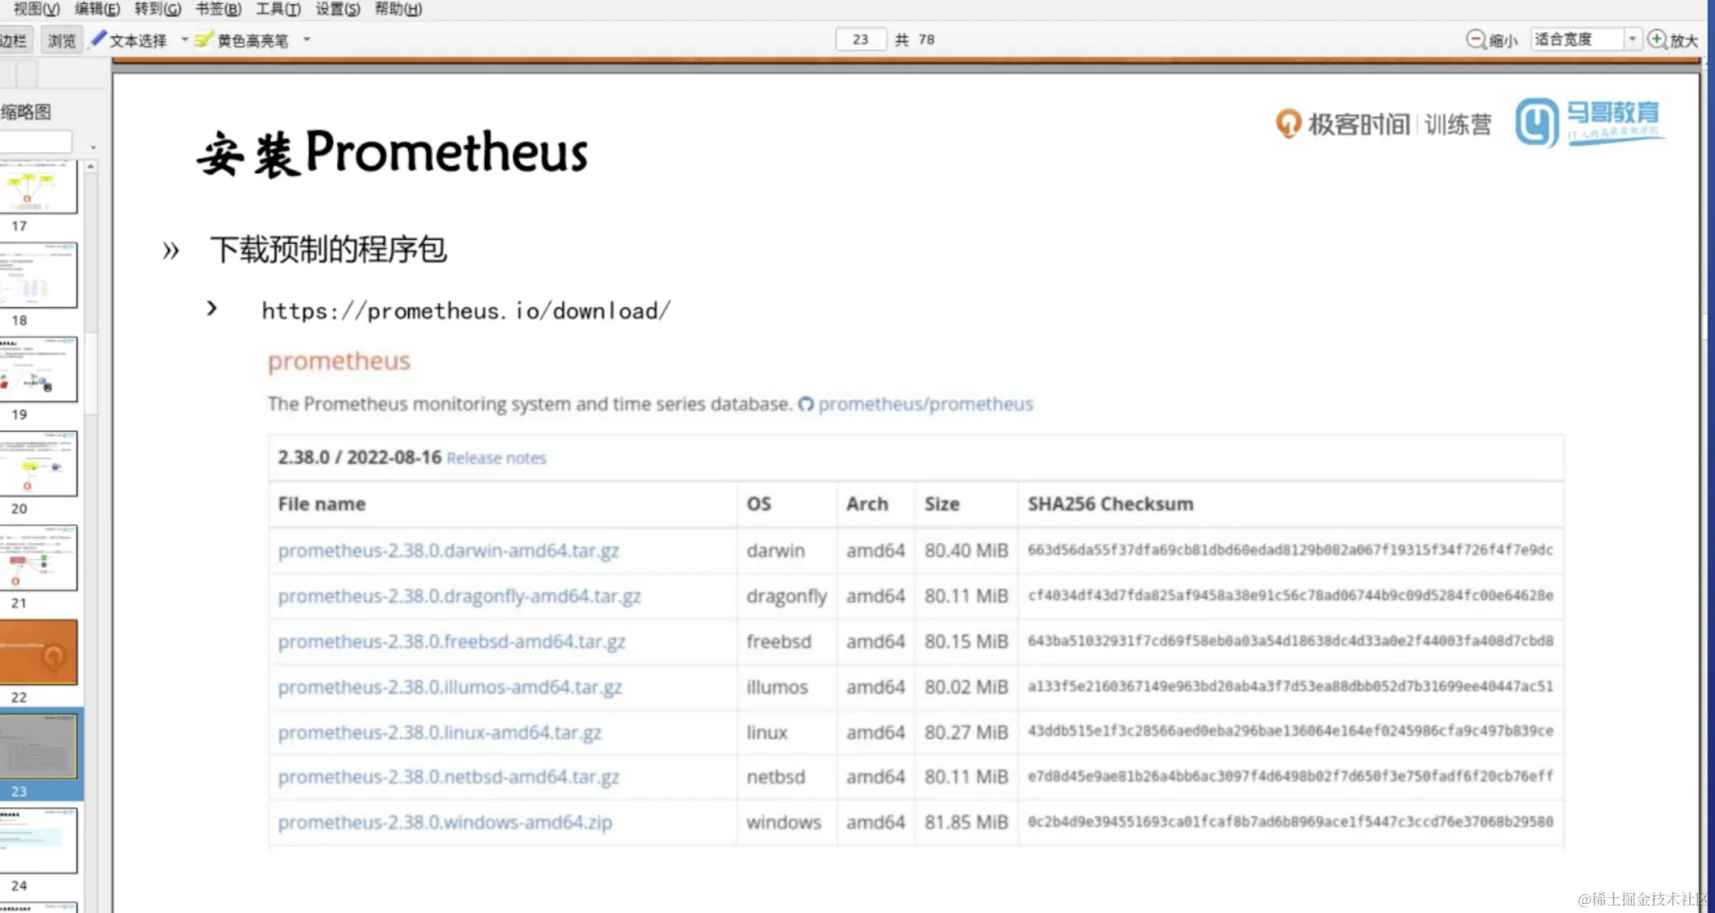The height and width of the screenshot is (913, 1715).
Task: Open the 文本选择 tool dropdown arrow
Action: click(185, 40)
